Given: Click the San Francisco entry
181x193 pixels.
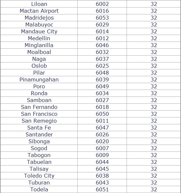Looking at the screenshot, I should 39,114.
